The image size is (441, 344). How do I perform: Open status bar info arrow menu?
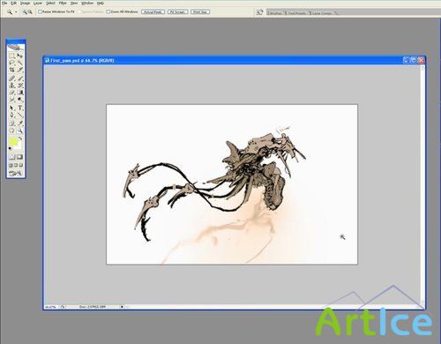pos(122,307)
